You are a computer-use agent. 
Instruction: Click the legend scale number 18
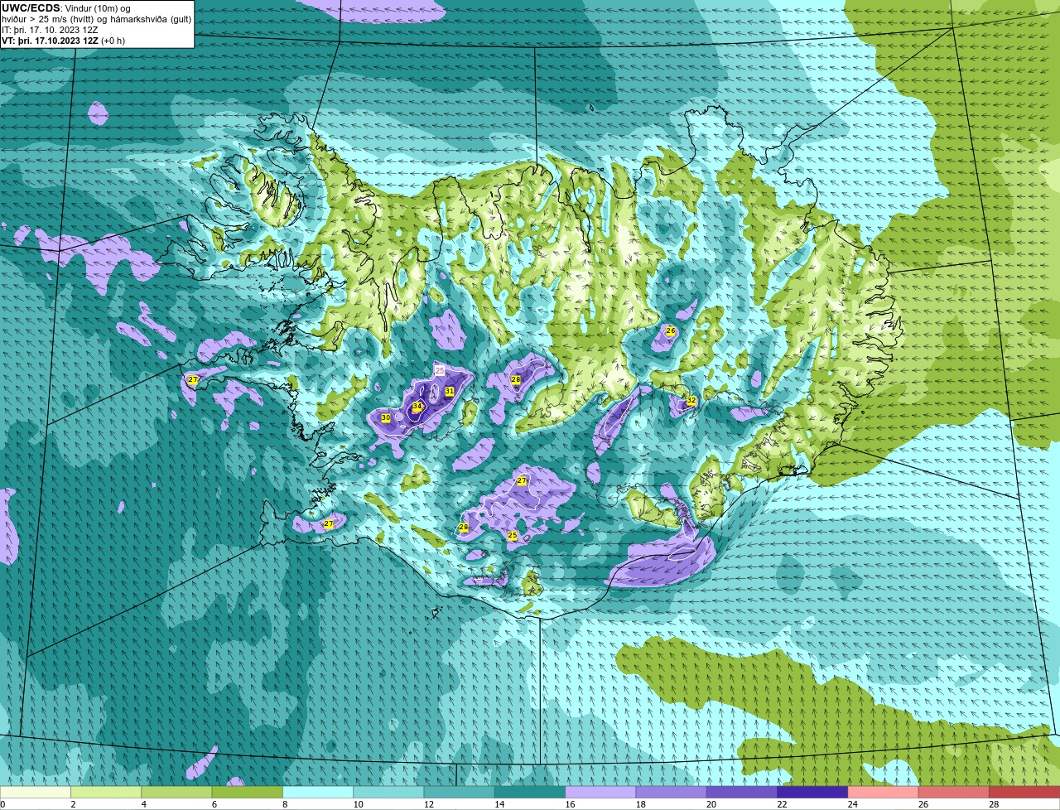(640, 804)
